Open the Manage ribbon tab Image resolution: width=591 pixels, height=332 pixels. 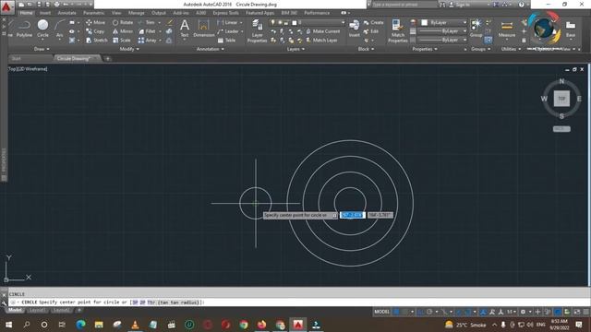[136, 13]
